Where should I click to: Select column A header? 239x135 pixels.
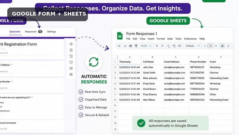pyautogui.click(x=130, y=57)
